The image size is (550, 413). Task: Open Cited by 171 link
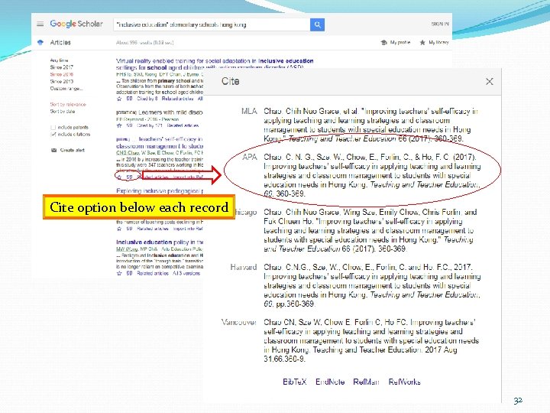[x=150, y=125]
